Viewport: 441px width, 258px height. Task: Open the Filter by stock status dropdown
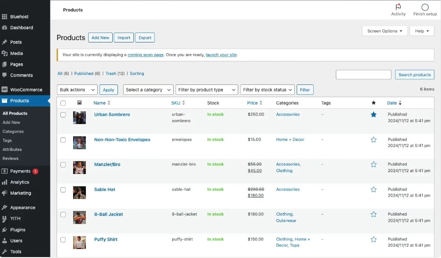267,90
